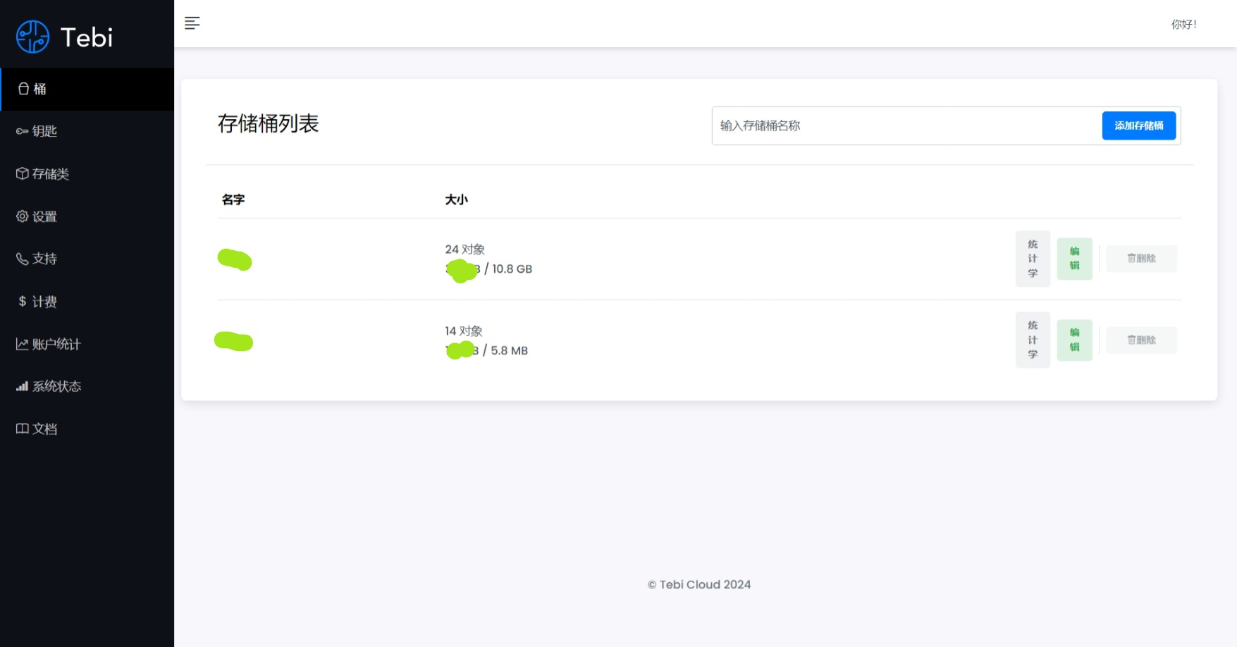Edit the second bucket with 编辑
This screenshot has height=647, width=1237.
click(1074, 340)
